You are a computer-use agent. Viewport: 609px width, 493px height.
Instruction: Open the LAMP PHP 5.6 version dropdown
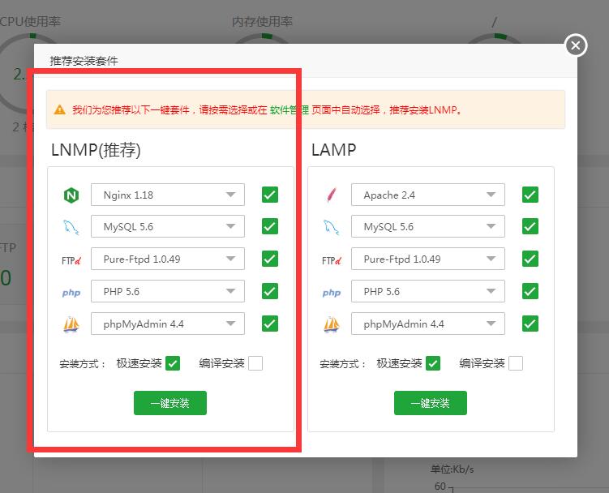click(x=428, y=292)
